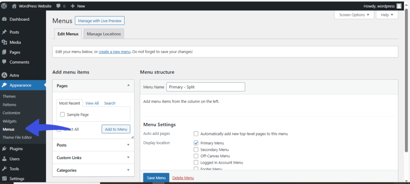This screenshot has height=184, width=410.
Task: Click the home icon beside WordPress Website
Action: tap(14, 6)
